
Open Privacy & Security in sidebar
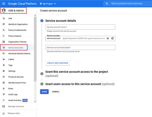tap(16, 77)
